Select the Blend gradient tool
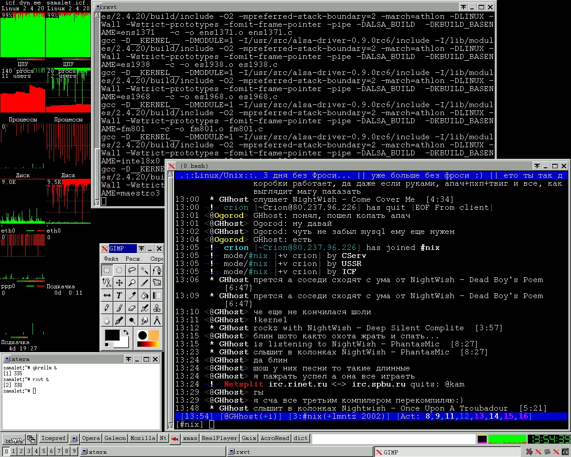Image resolution: width=571 pixels, height=457 pixels. [157, 295]
